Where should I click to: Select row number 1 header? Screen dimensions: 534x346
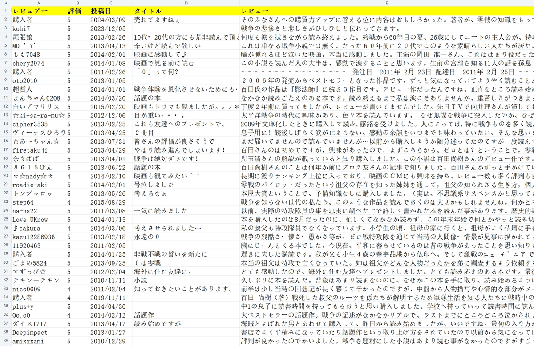(5, 11)
